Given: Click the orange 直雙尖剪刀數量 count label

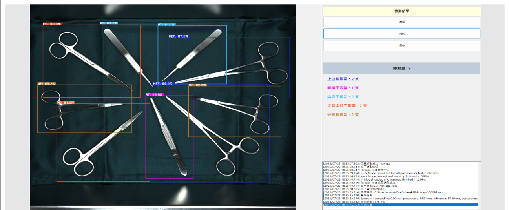Looking at the screenshot, I should [347, 106].
